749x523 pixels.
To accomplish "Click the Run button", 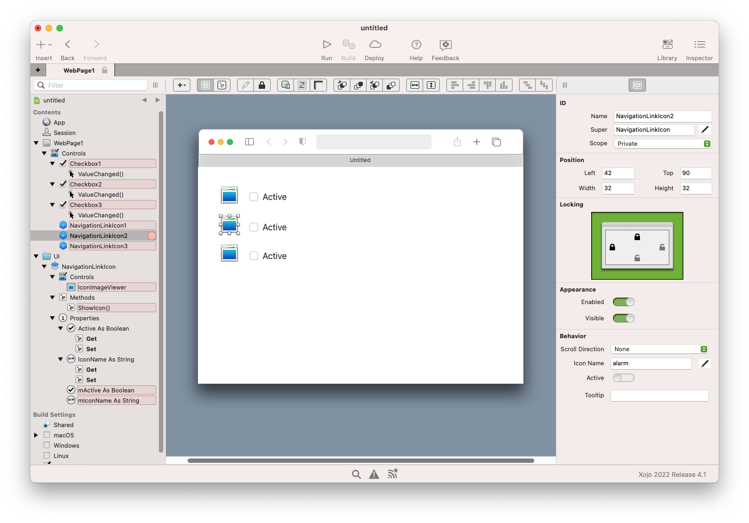I will coord(327,49).
